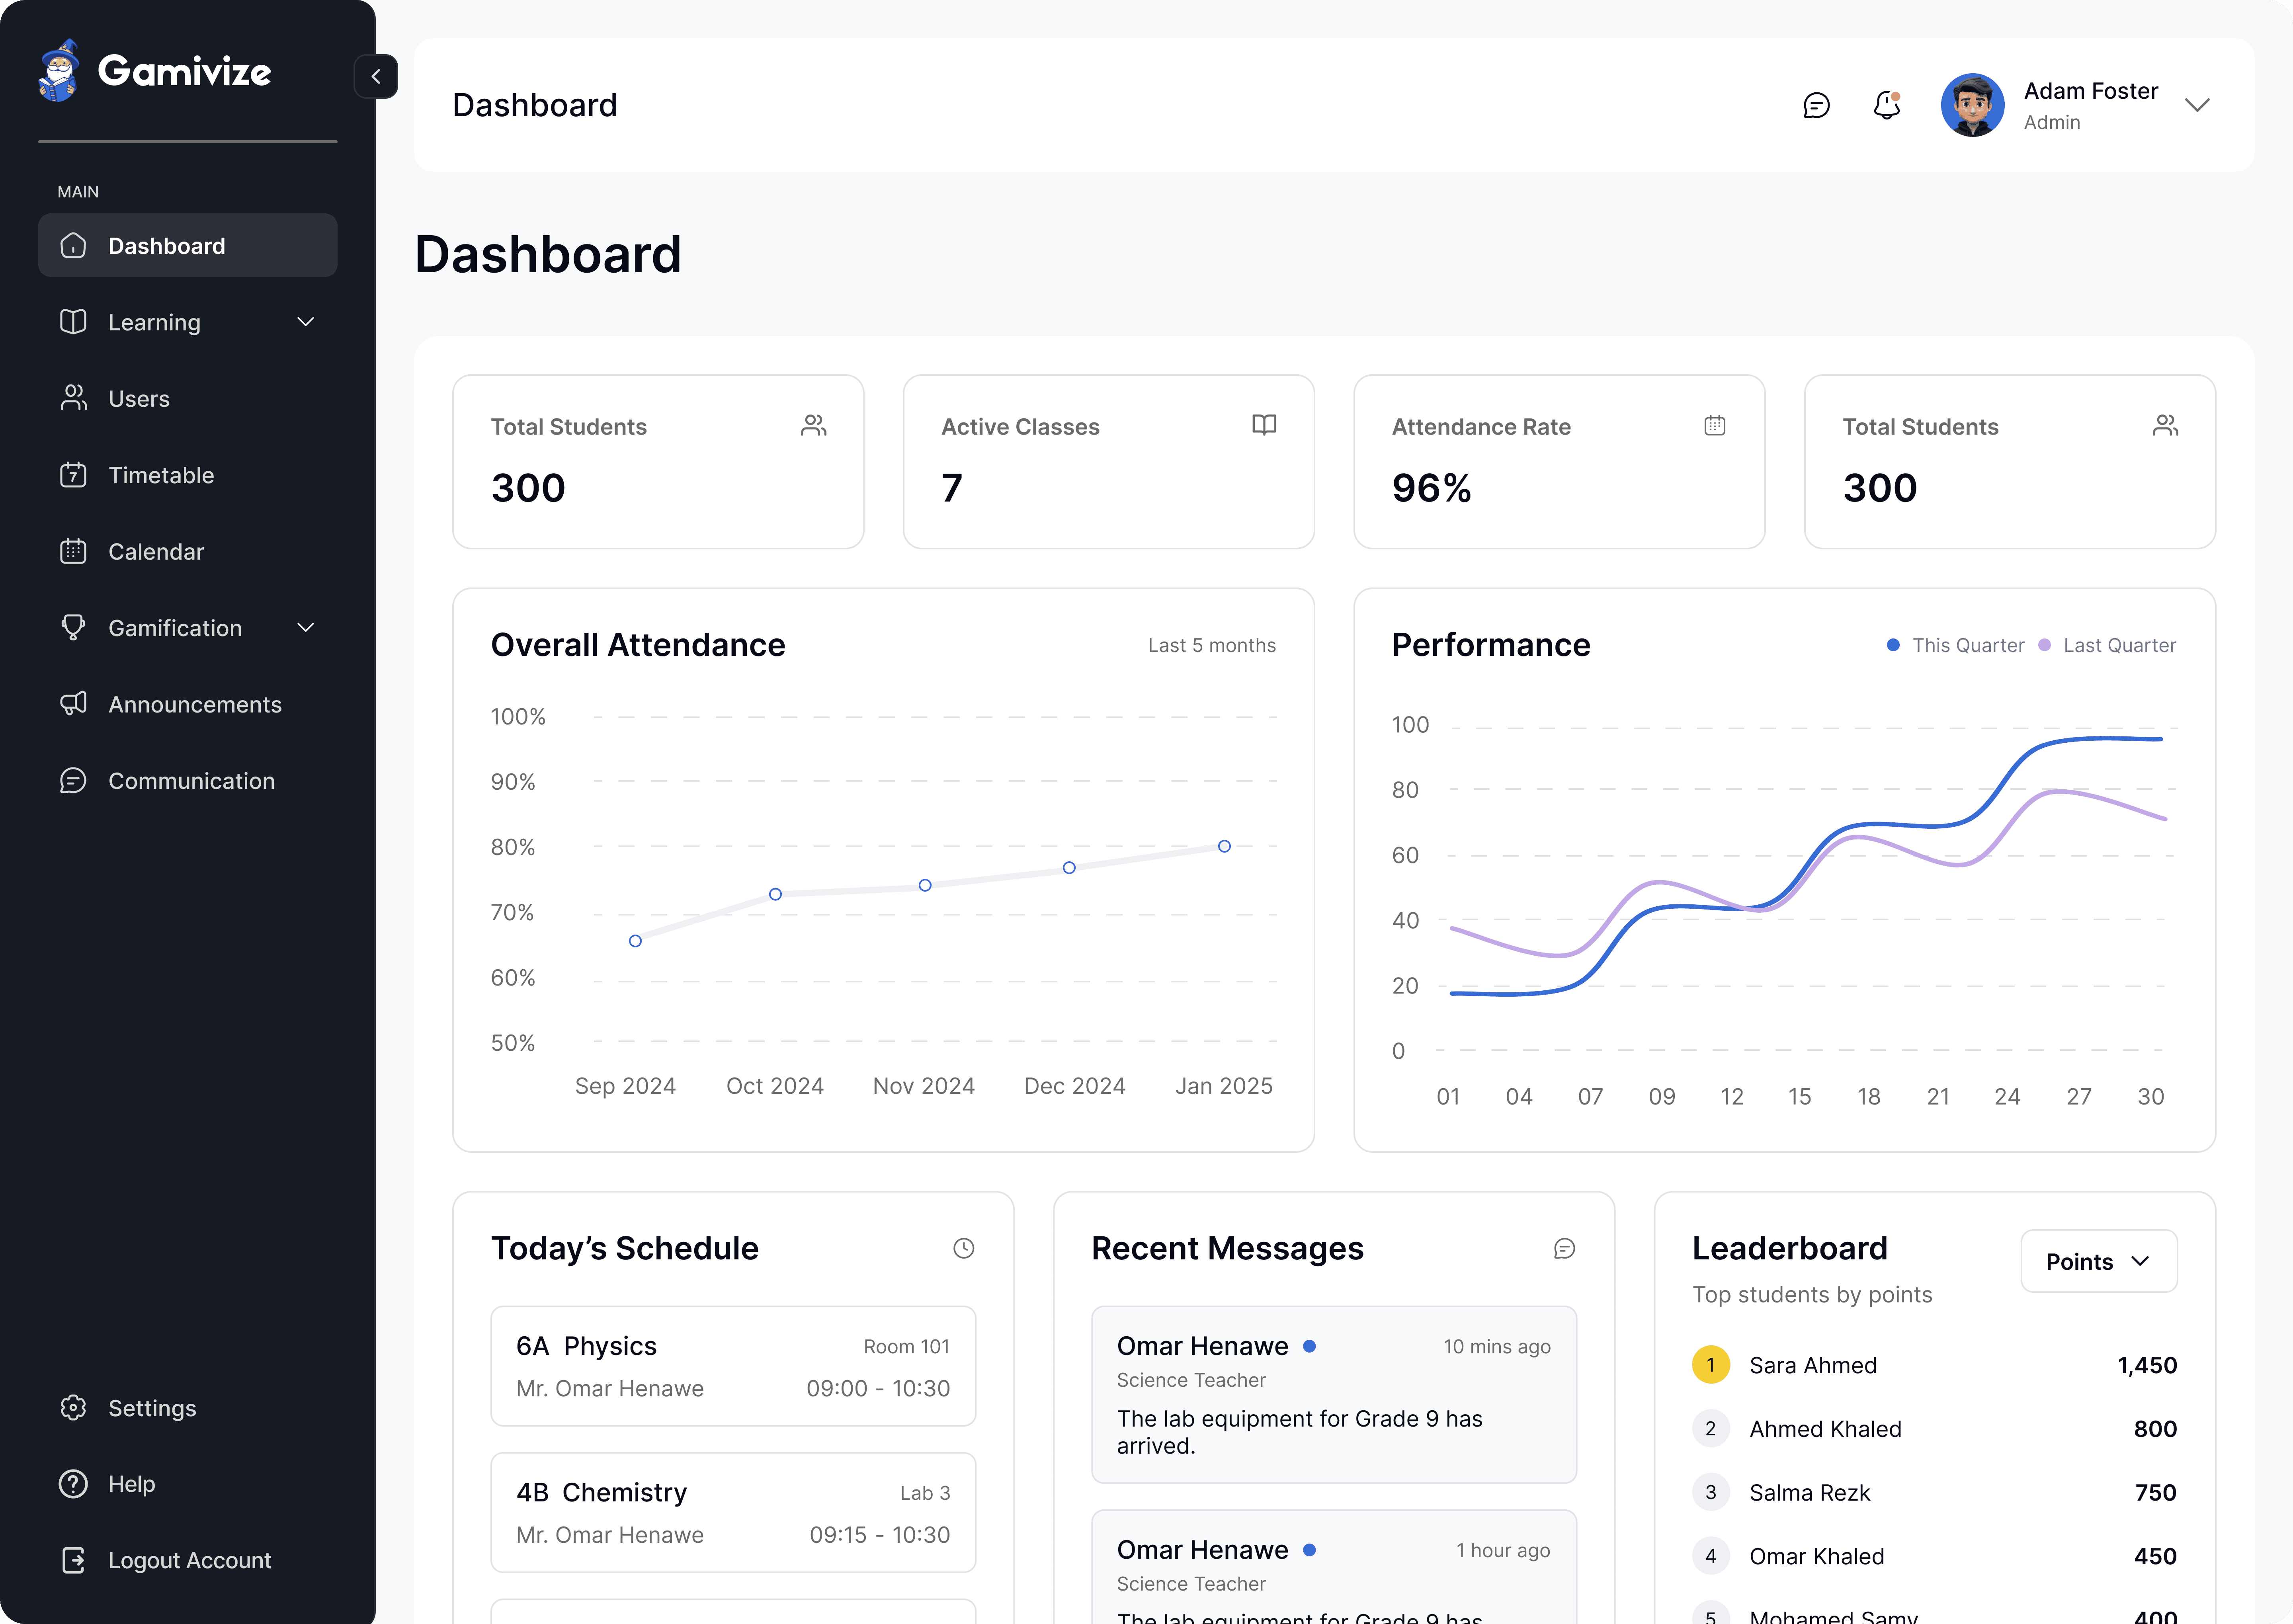The height and width of the screenshot is (1624, 2293).
Task: Collapse the sidebar with the arrow button
Action: pos(376,76)
